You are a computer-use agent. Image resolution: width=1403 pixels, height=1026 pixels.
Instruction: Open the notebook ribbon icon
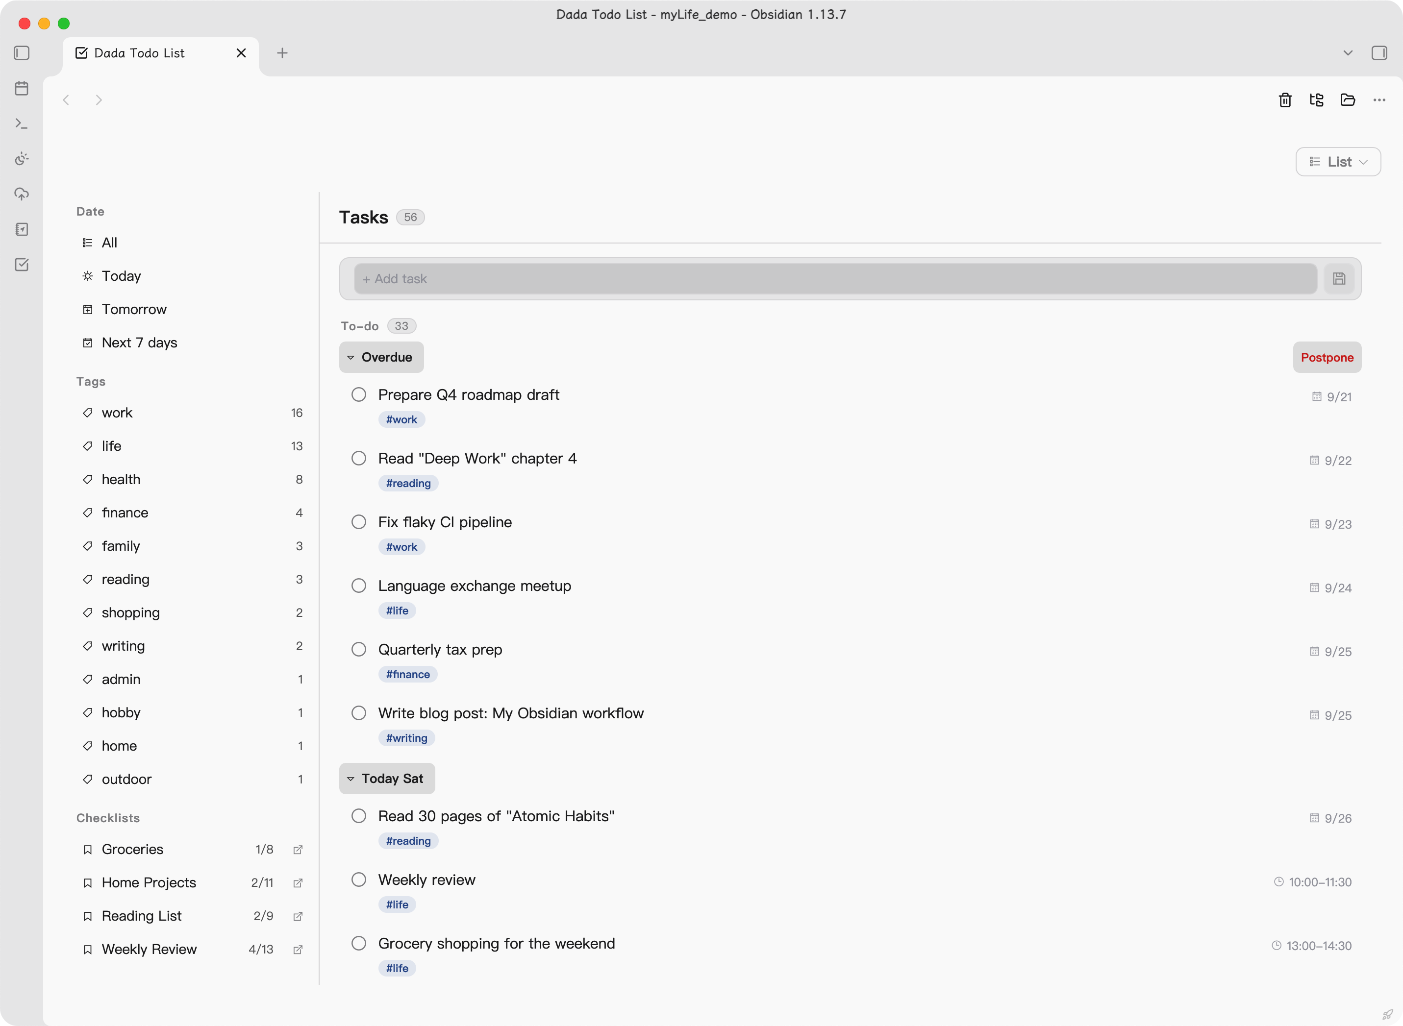[x=22, y=230]
